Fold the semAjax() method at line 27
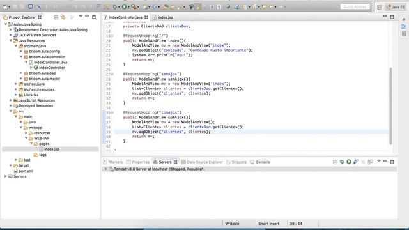 point(112,74)
